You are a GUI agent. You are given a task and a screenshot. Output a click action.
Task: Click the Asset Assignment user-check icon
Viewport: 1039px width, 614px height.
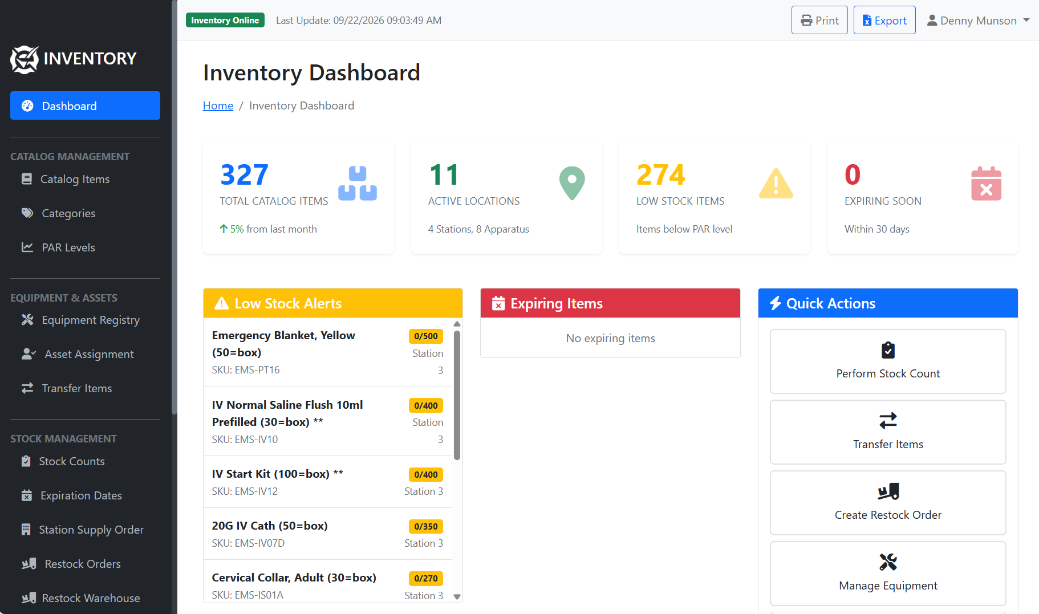click(x=29, y=354)
